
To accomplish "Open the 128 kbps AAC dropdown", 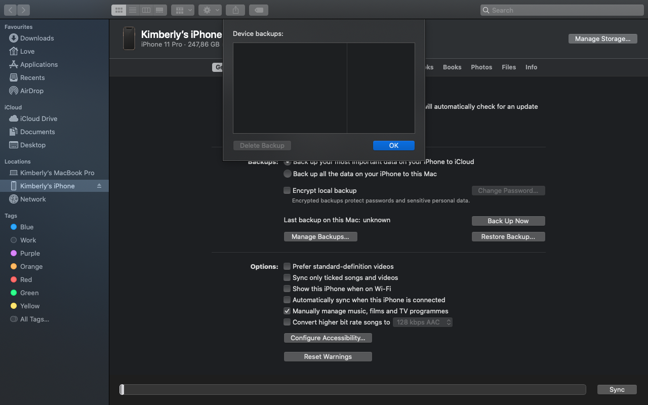I will pos(423,322).
